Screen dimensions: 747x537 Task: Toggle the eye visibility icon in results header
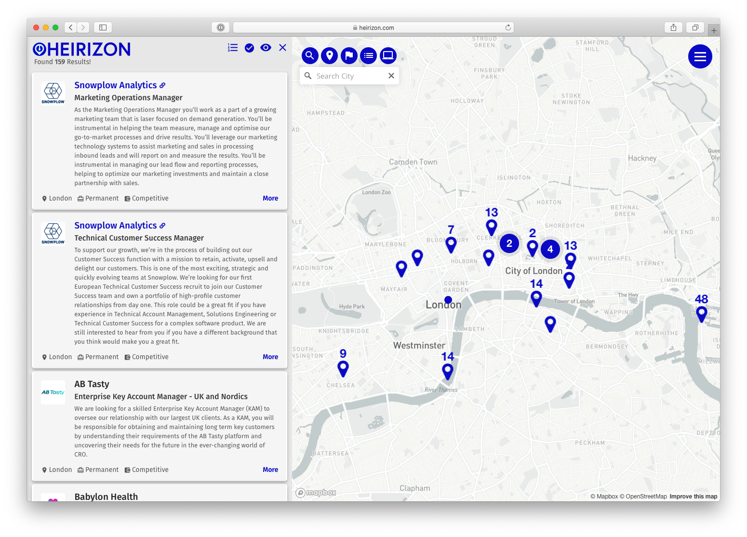point(266,48)
